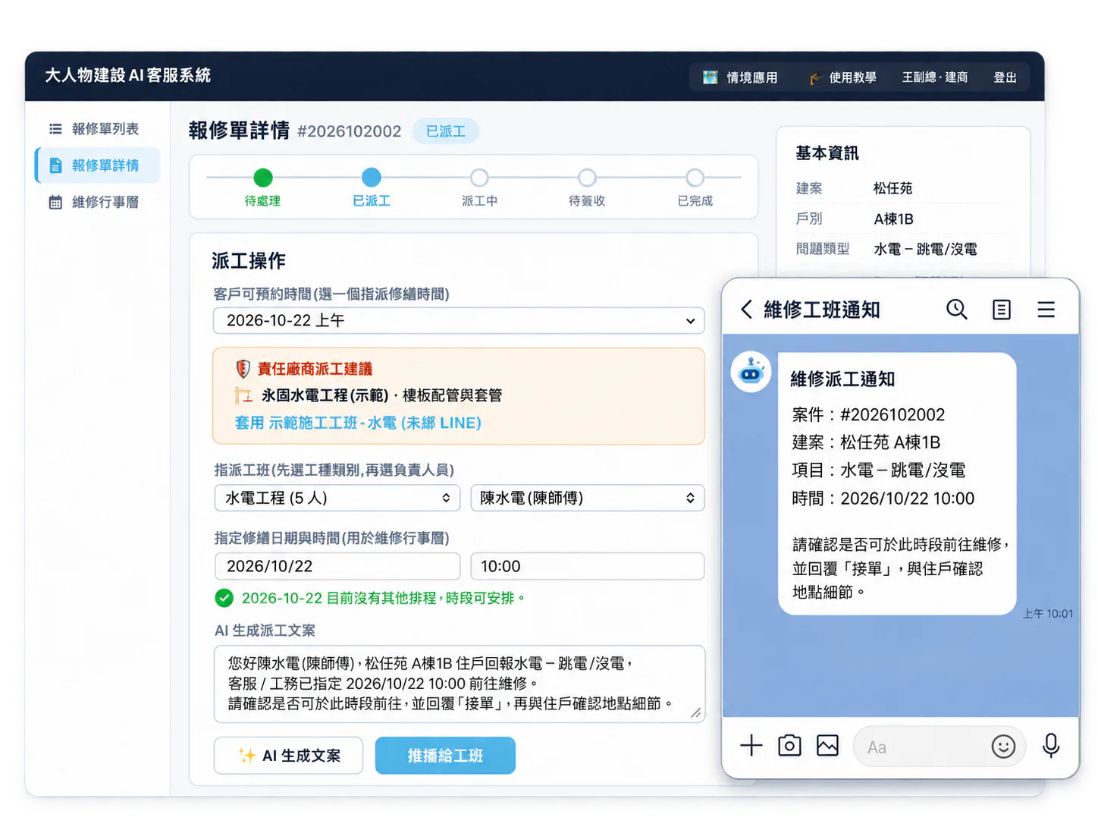
Task: Click the 登出 logout link
Action: [x=1005, y=77]
